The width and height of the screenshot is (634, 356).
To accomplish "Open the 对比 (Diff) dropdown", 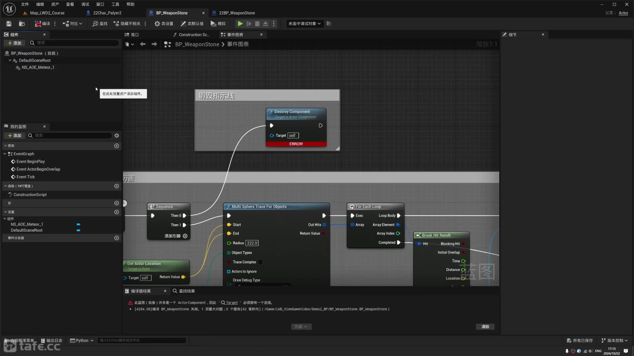I will tap(72, 24).
